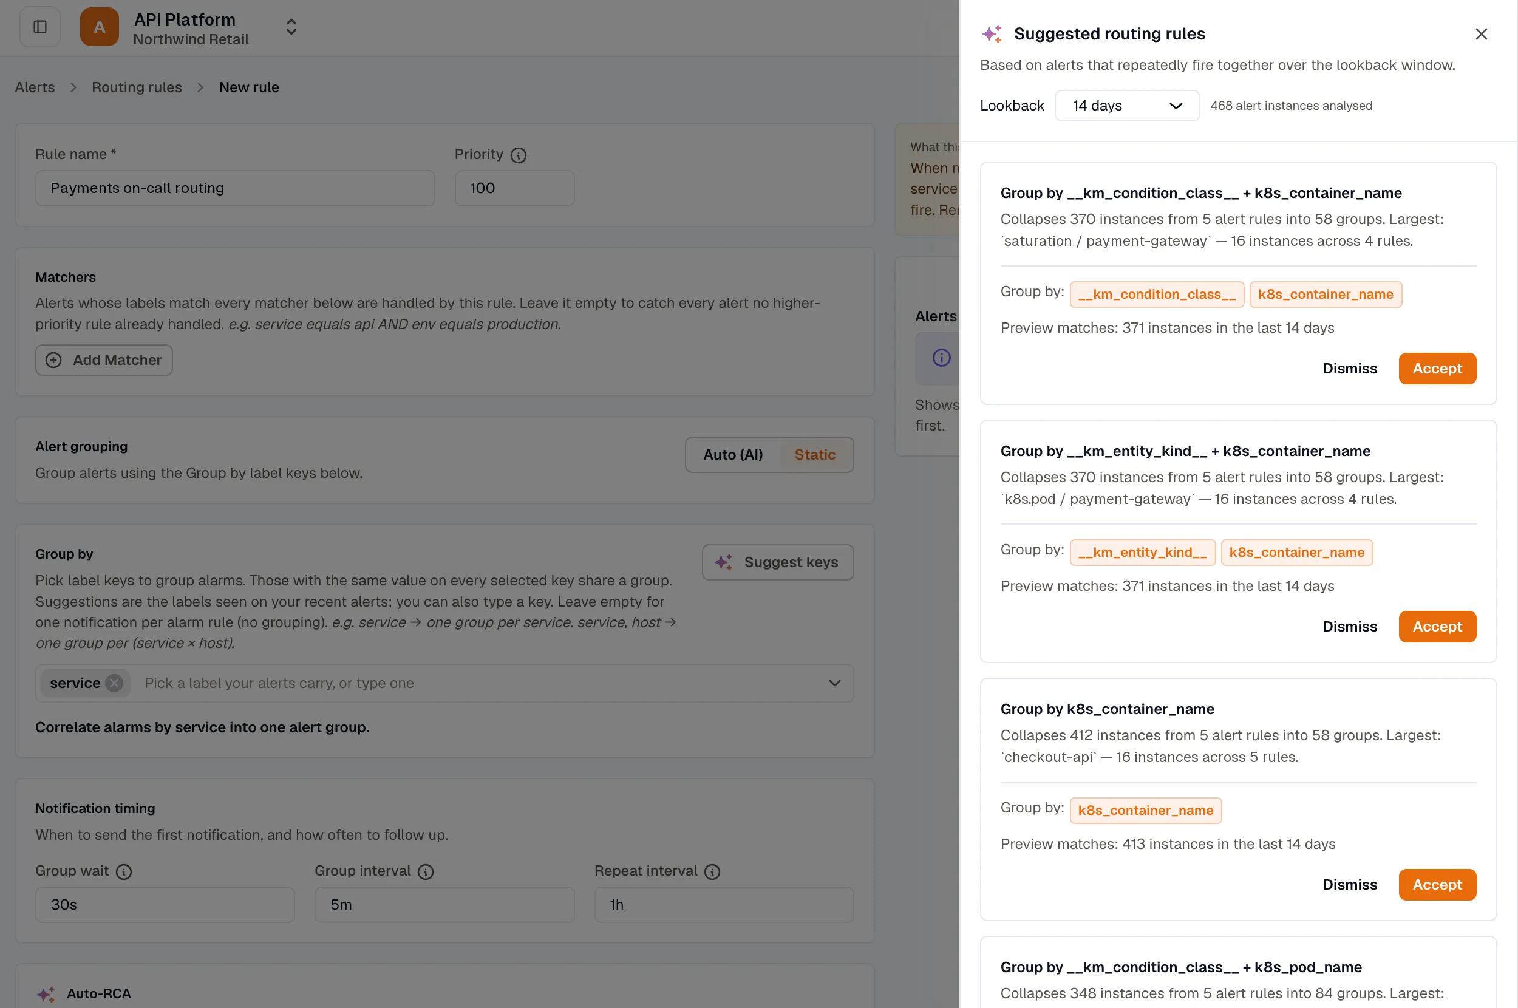Remove the service group-by chip
1518x1008 pixels.
114,683
